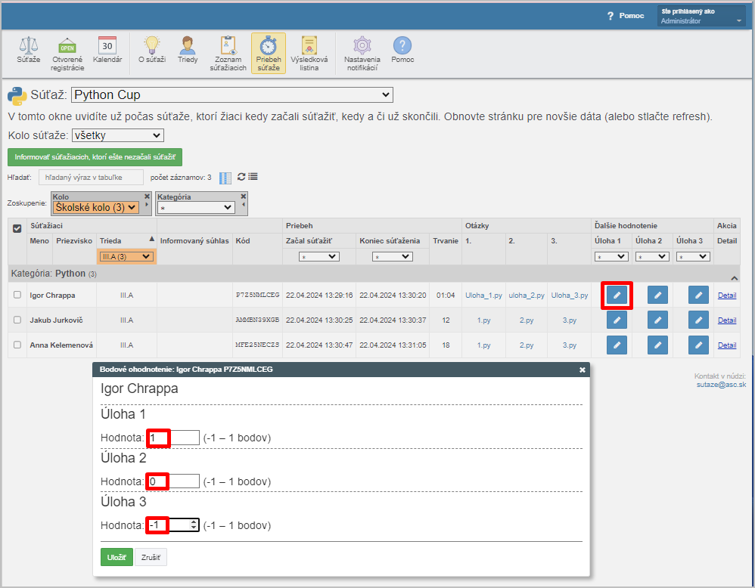The height and width of the screenshot is (588, 755).
Task: Open the Kalendár toolbar icon
Action: (107, 51)
